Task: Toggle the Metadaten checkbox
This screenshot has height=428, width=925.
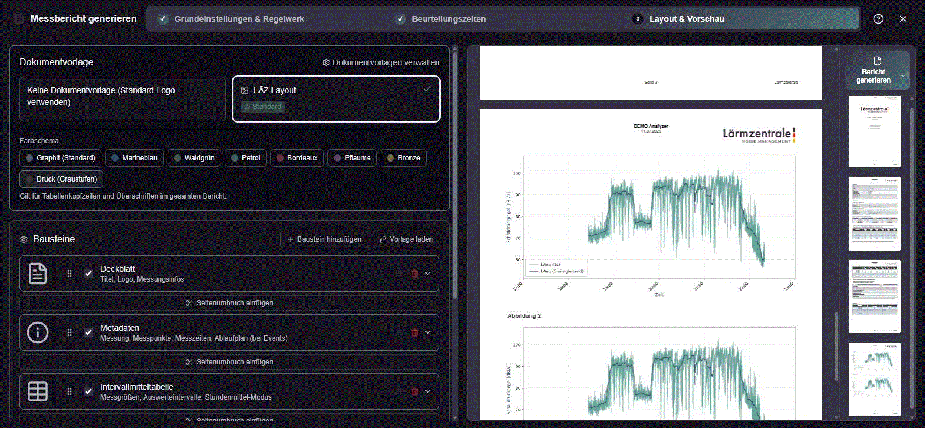Action: (88, 332)
